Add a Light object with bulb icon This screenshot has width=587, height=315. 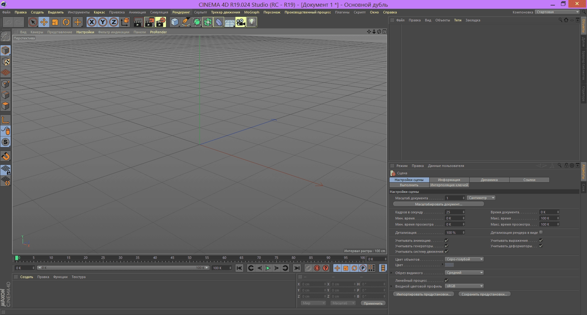tap(252, 22)
